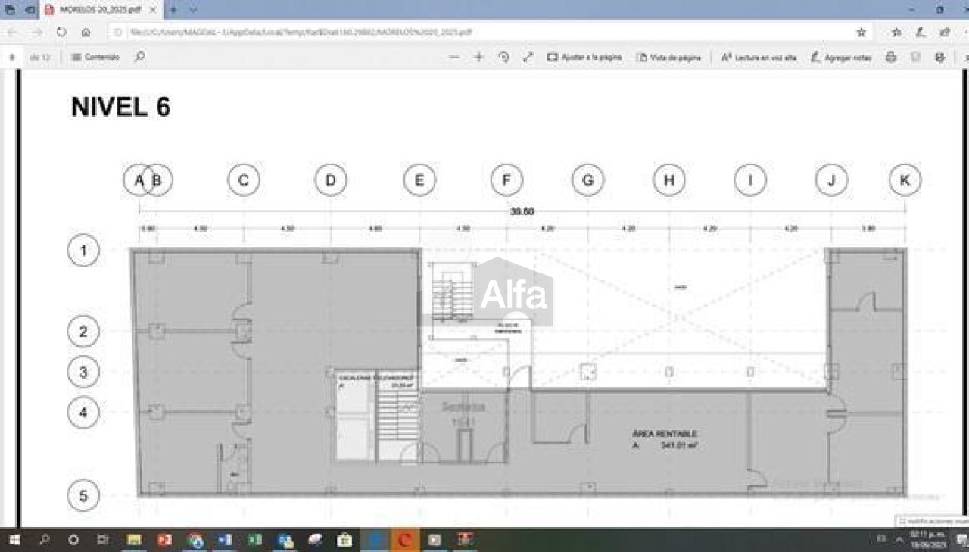Image resolution: width=969 pixels, height=552 pixels.
Task: Open the Vista de página options
Action: pos(669,58)
